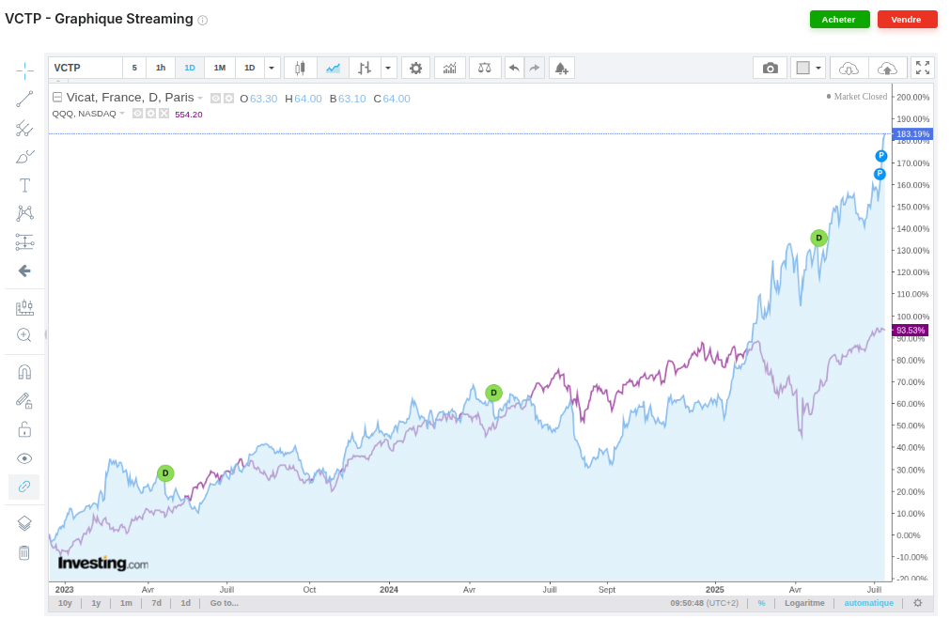Click the VCTP symbol search field
The height and width of the screenshot is (619, 950).
click(x=86, y=68)
